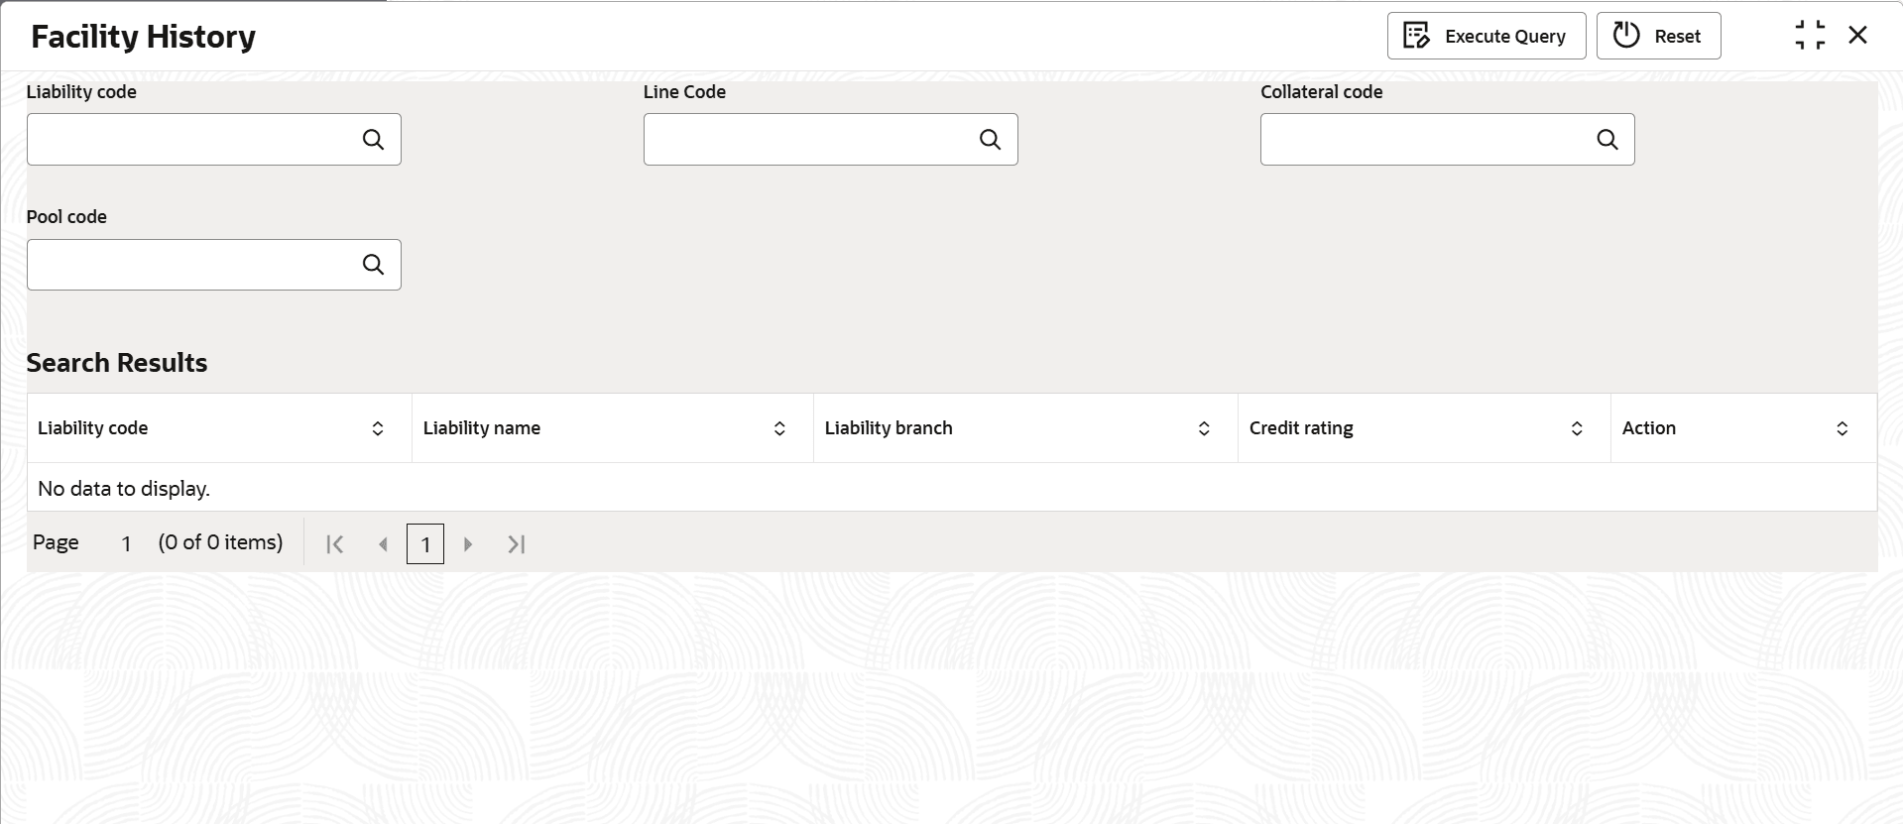Viewport: 1903px width, 824px height.
Task: Open the Liability code lookup search icon
Action: click(x=373, y=140)
